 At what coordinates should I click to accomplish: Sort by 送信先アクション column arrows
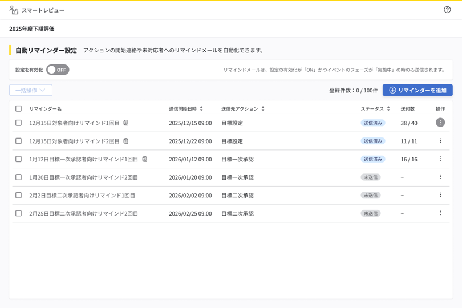point(263,109)
